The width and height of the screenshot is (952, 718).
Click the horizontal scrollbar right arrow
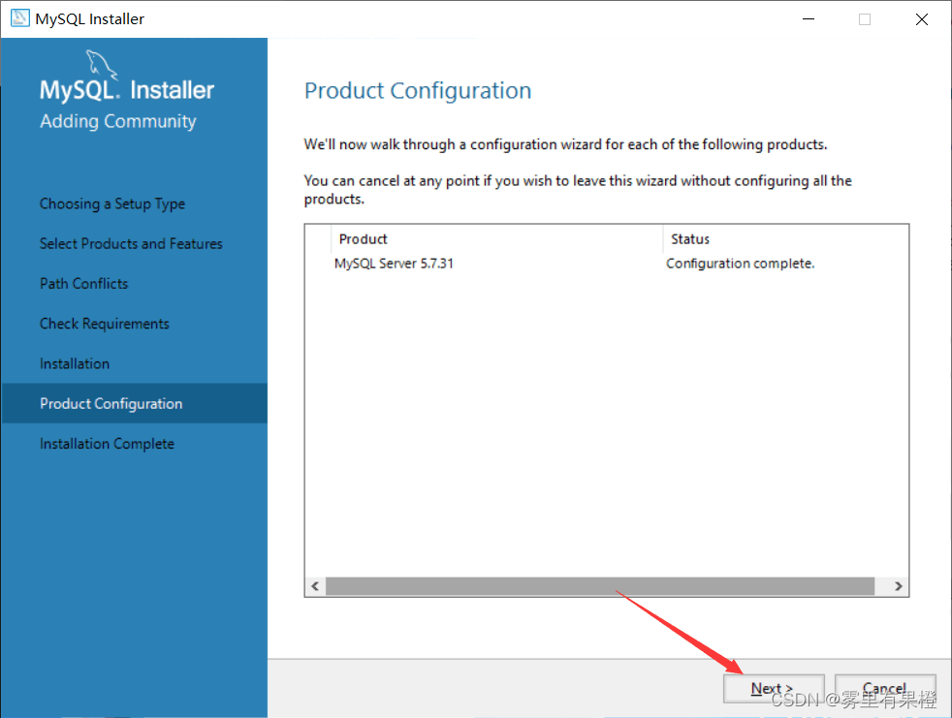pyautogui.click(x=899, y=586)
